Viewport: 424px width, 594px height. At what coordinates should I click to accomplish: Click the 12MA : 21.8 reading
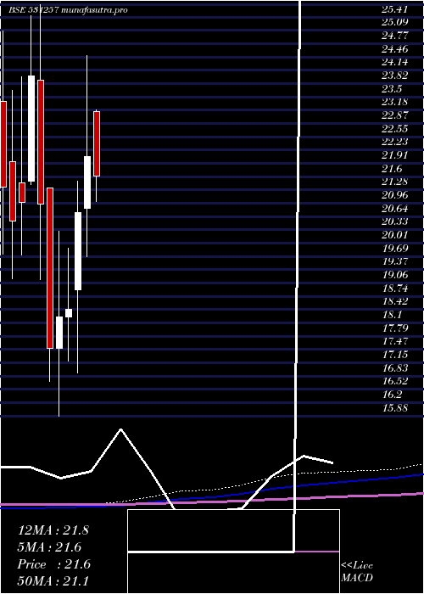point(53,530)
